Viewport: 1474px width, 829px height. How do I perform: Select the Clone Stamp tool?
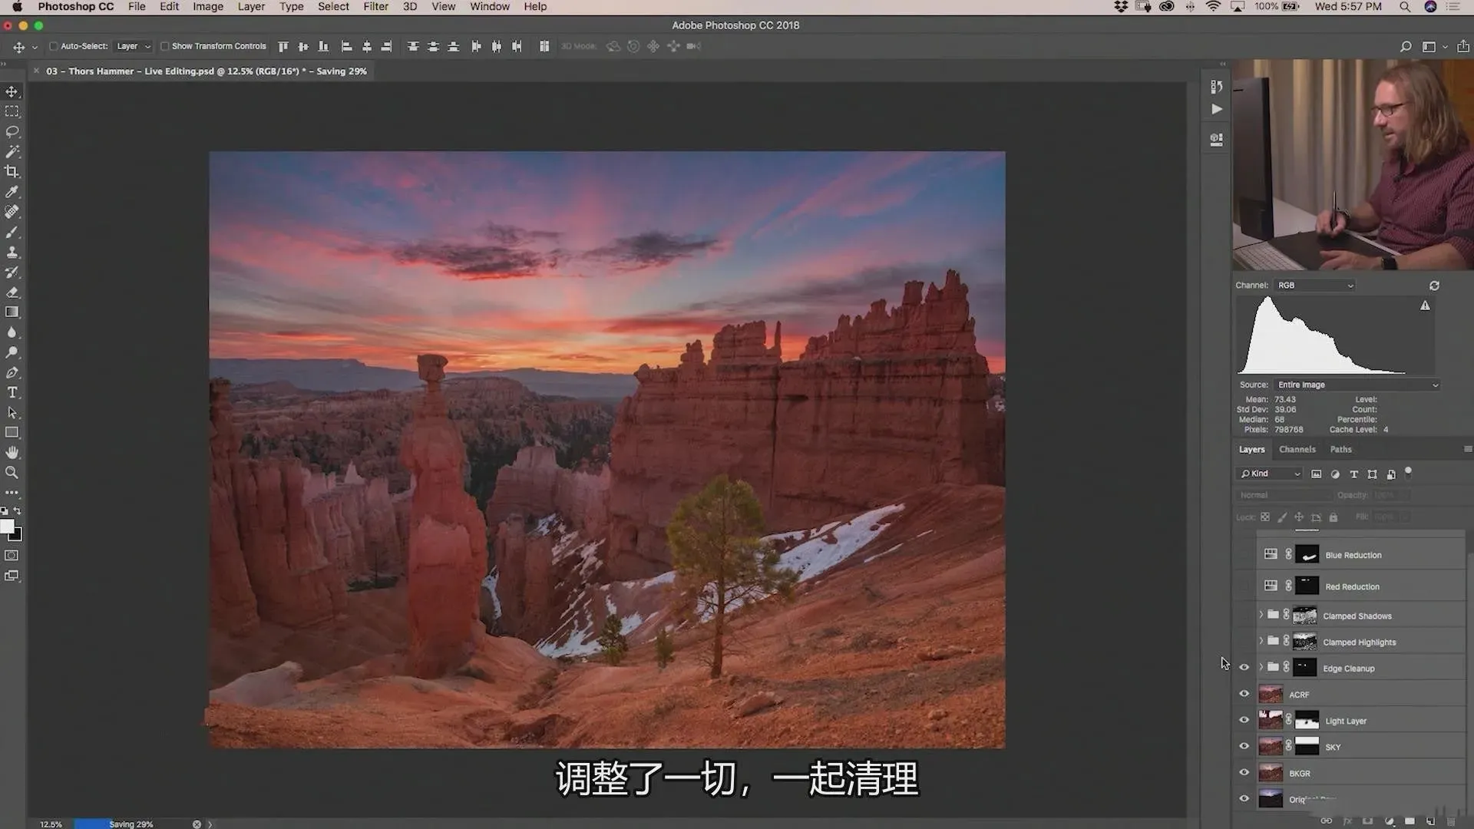click(x=12, y=253)
